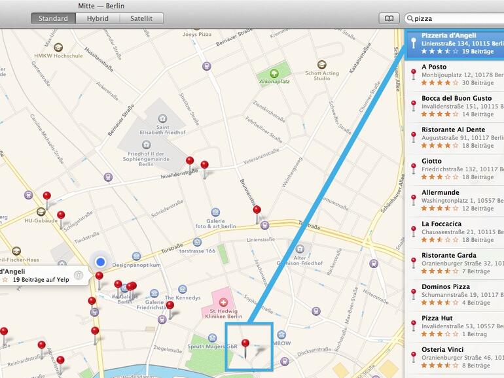Click The Kennedys museum icon
This screenshot has width=504, height=378.
click(x=183, y=289)
